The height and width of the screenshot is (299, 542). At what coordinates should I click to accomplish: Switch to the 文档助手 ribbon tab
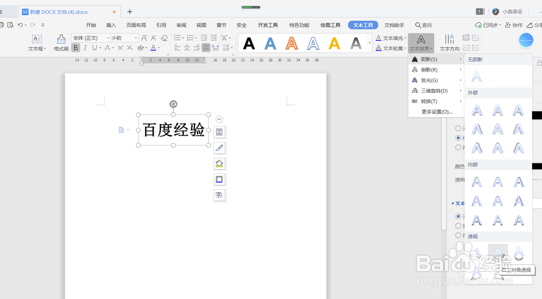pos(394,25)
